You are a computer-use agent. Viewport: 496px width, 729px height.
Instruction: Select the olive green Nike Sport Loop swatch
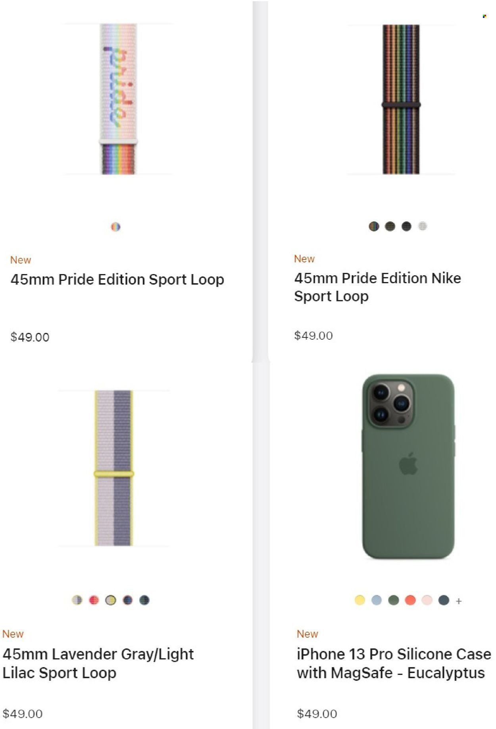390,226
